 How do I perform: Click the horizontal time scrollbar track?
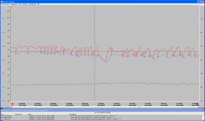pyautogui.click(x=105, y=107)
